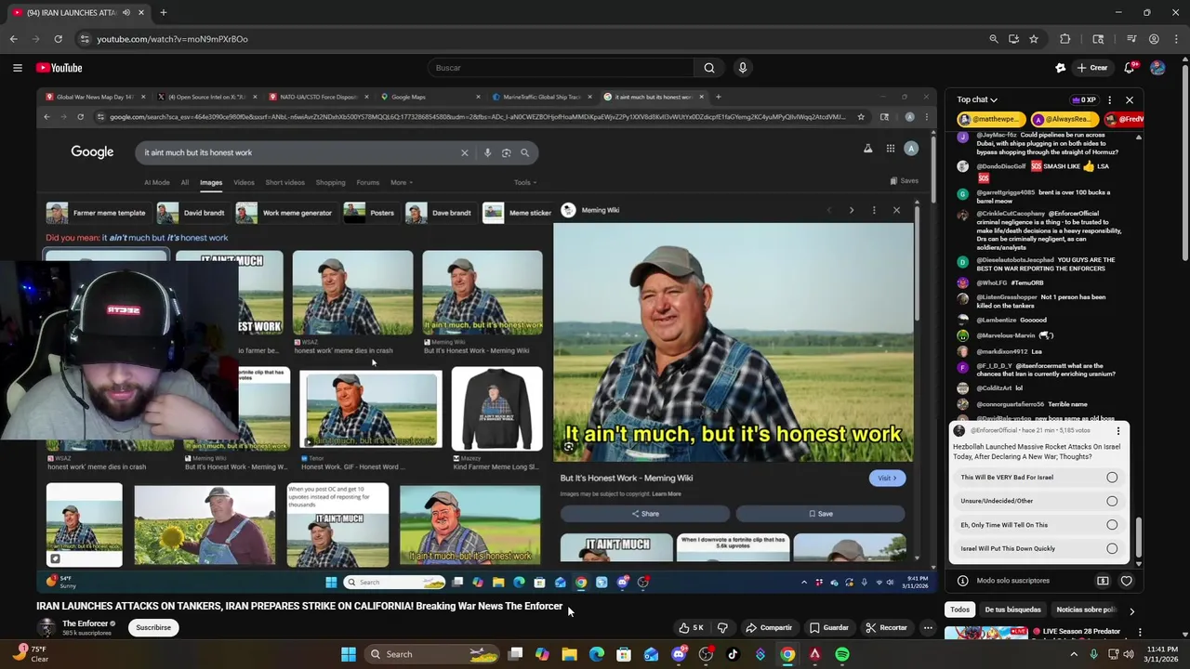The height and width of the screenshot is (669, 1190).
Task: Open the 11:41 PM clock and date
Action: (x=1162, y=654)
